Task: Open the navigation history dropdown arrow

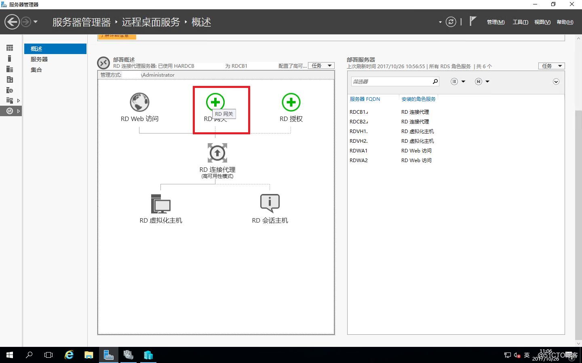Action: point(36,22)
